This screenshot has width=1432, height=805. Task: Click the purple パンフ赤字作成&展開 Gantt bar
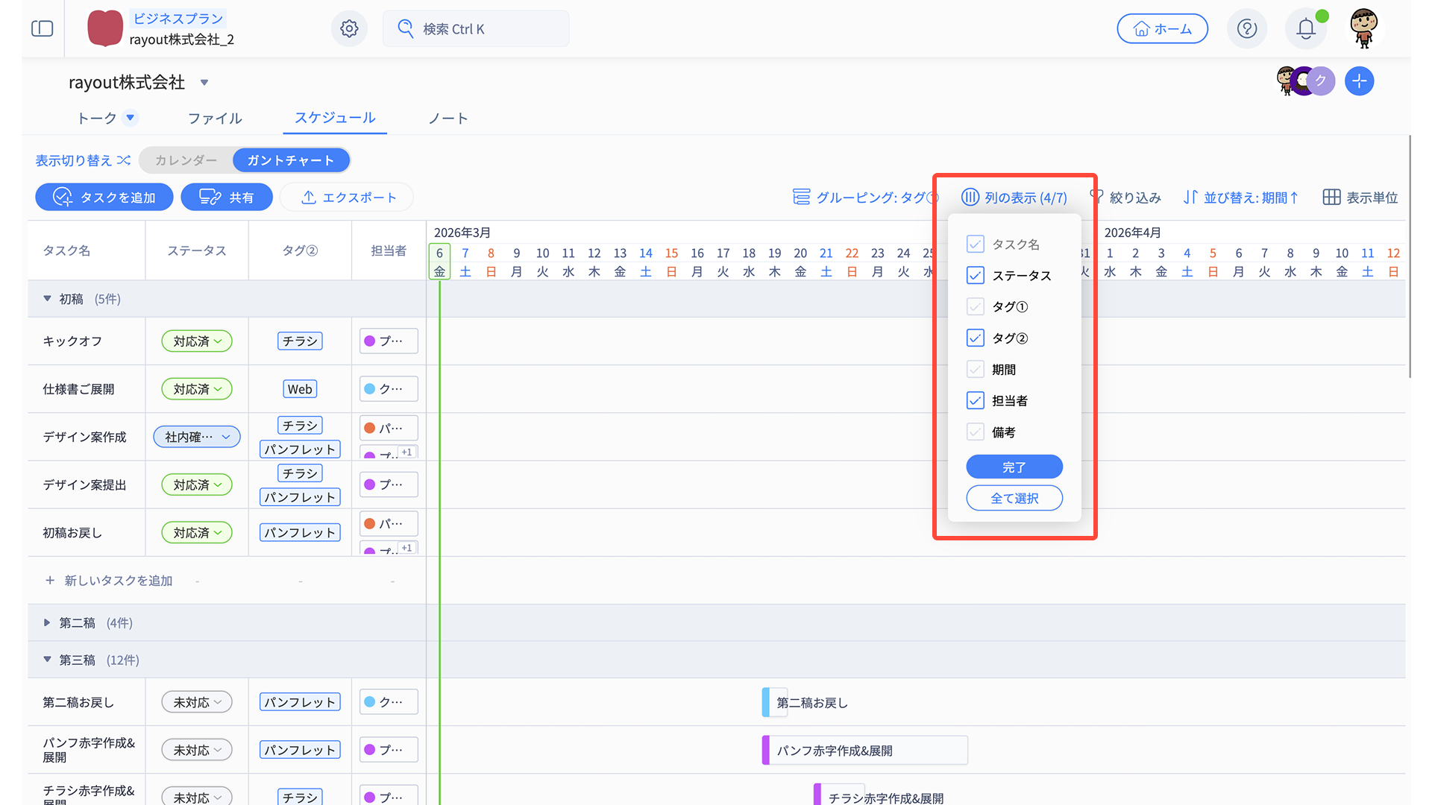(865, 751)
